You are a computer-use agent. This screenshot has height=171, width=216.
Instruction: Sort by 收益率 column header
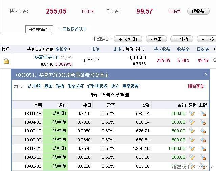pyautogui.click(x=183, y=49)
